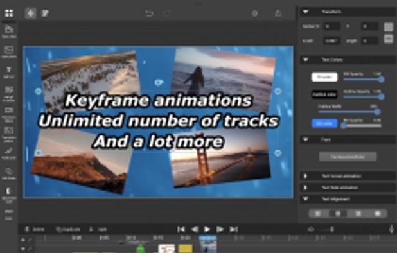
Task: Click the linked-circles icon in the left sidebar
Action: pos(9,173)
